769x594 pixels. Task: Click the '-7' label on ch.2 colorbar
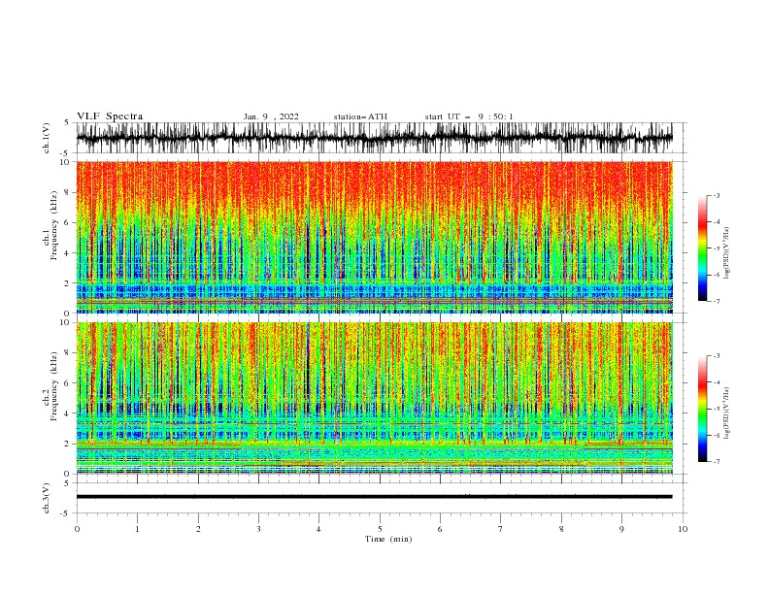click(716, 461)
